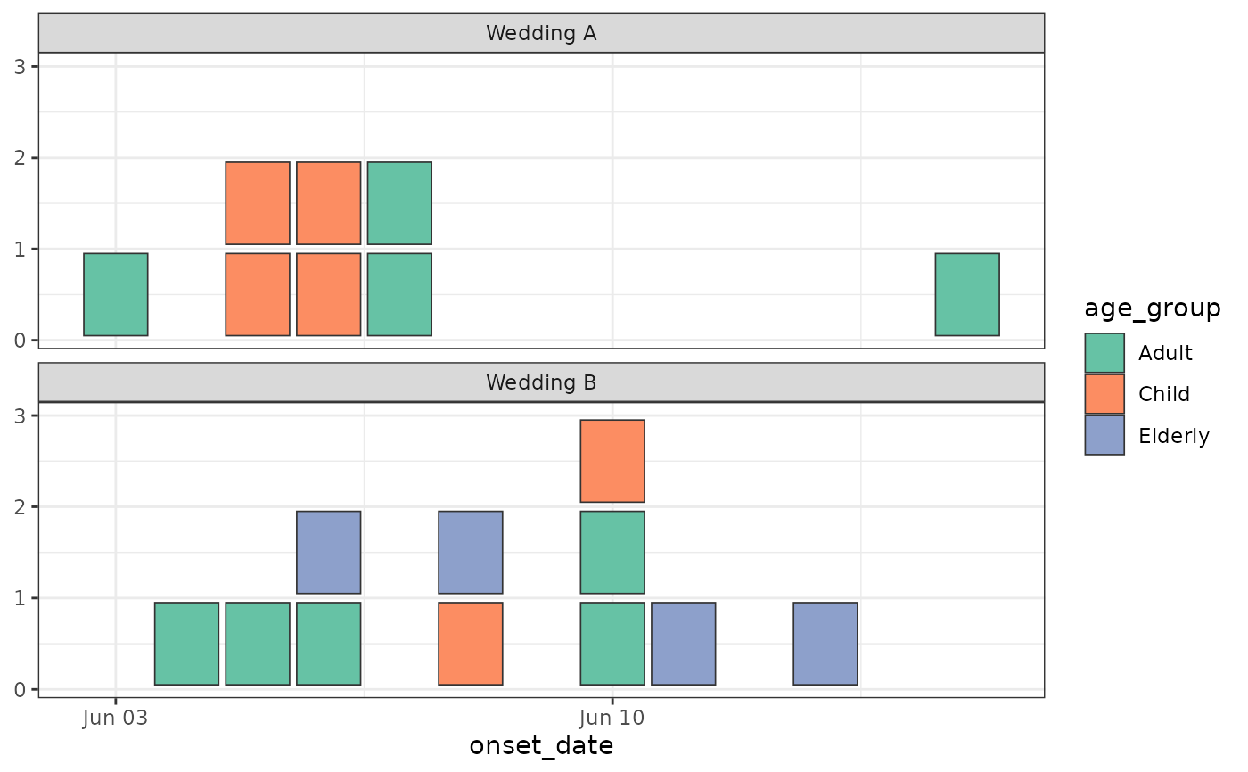Select the Wedding A facet header
This screenshot has height=772, width=1248.
541,33
